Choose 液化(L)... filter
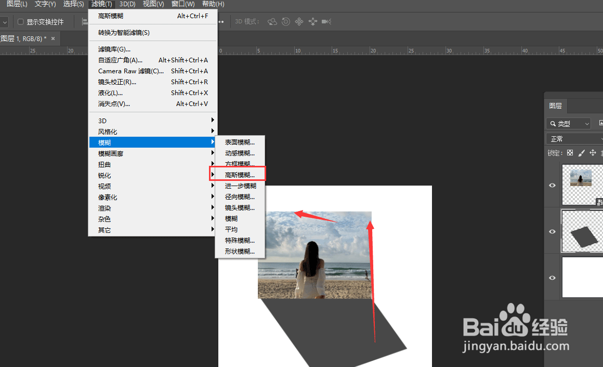The image size is (603, 367). [153, 93]
